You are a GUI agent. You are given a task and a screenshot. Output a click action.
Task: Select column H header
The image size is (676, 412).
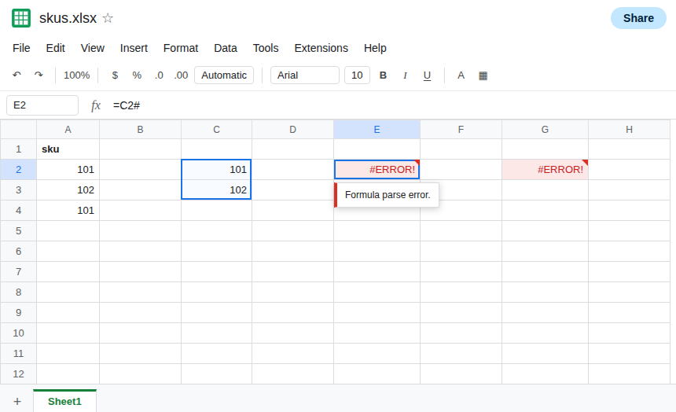pyautogui.click(x=629, y=130)
